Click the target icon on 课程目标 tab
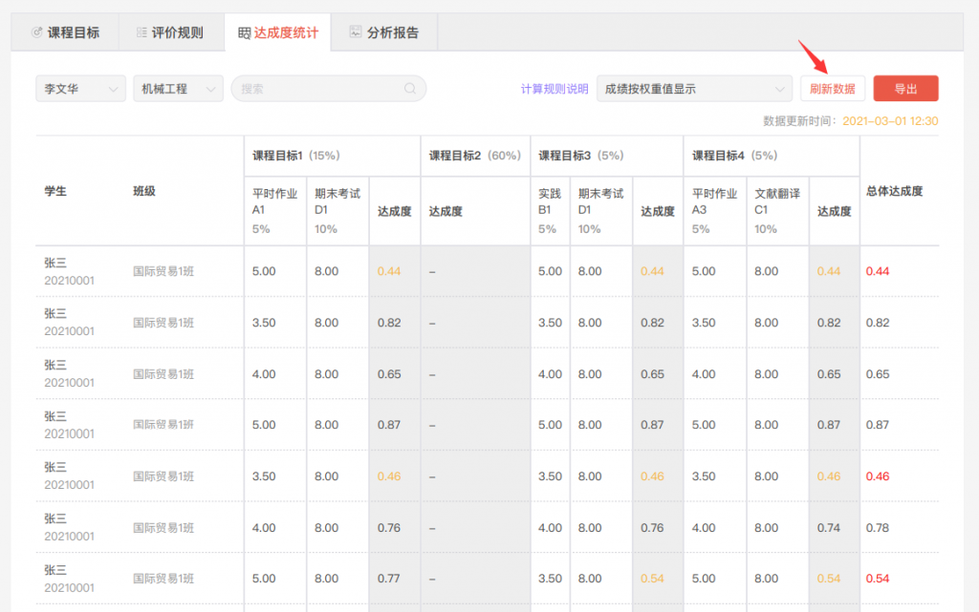This screenshot has height=612, width=979. click(37, 32)
